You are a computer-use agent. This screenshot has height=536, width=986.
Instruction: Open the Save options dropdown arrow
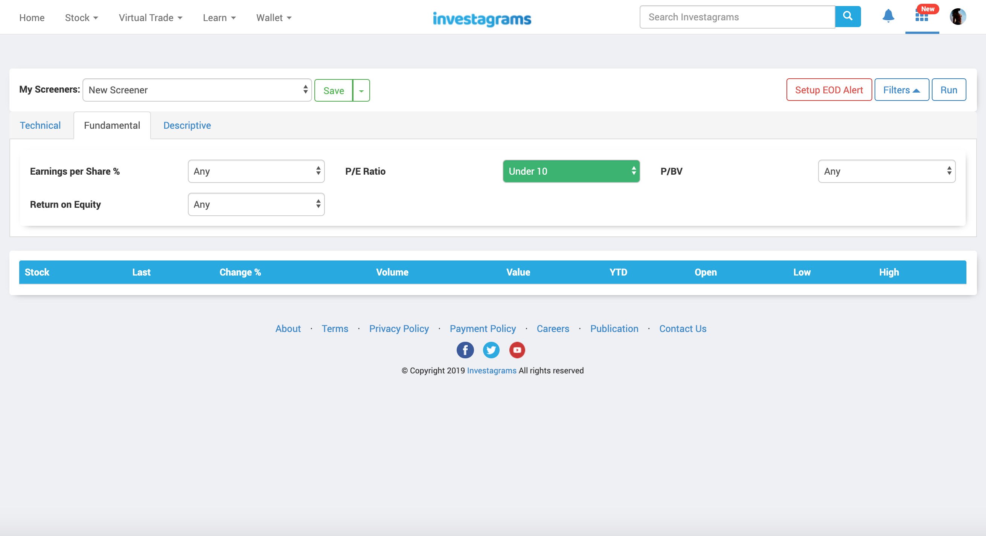pos(361,90)
